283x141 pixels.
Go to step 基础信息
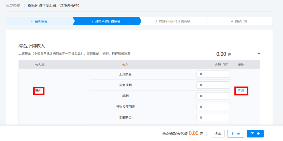tap(39, 21)
